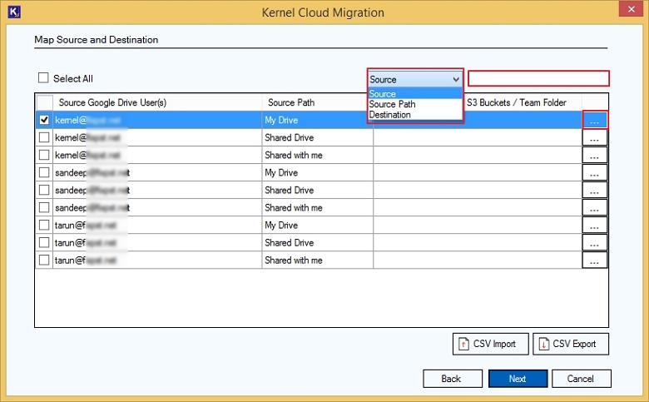Image resolution: width=649 pixels, height=402 pixels.
Task: Click the CSV Import icon
Action: click(463, 344)
